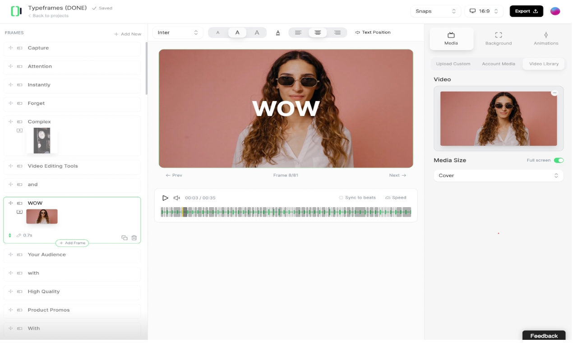Toggle Full screen media size
The height and width of the screenshot is (343, 573).
pyautogui.click(x=559, y=160)
